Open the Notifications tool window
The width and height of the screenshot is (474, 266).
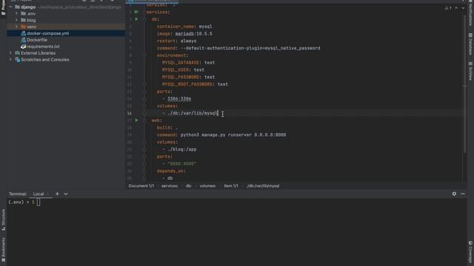(x=470, y=13)
